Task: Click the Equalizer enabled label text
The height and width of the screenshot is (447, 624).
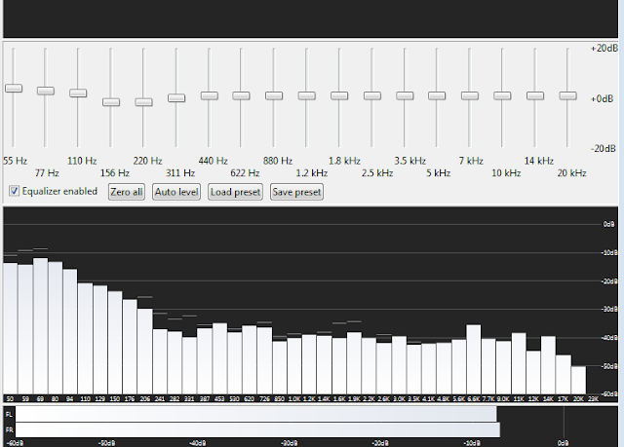Action: (59, 191)
